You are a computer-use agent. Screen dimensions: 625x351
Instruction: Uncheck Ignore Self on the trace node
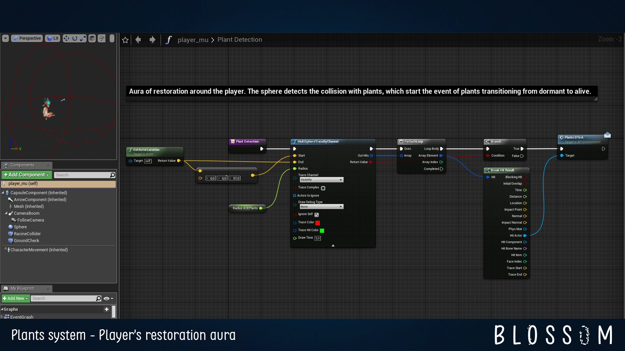tap(316, 215)
